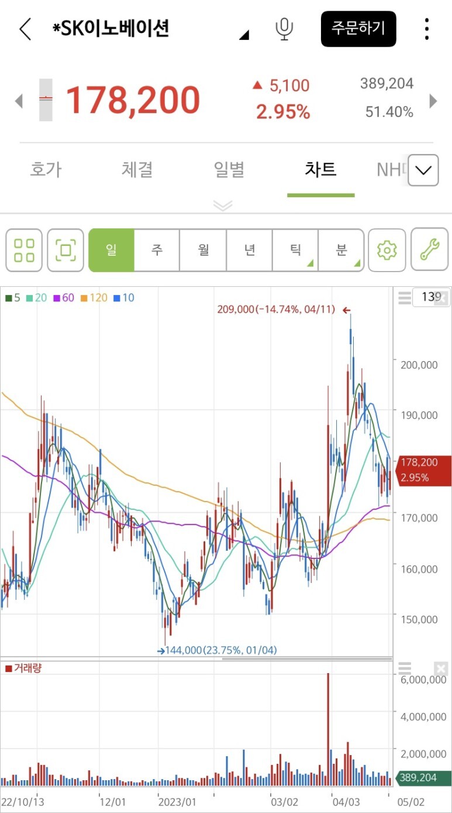
Task: Tap the 209,000 high price label
Action: (276, 310)
